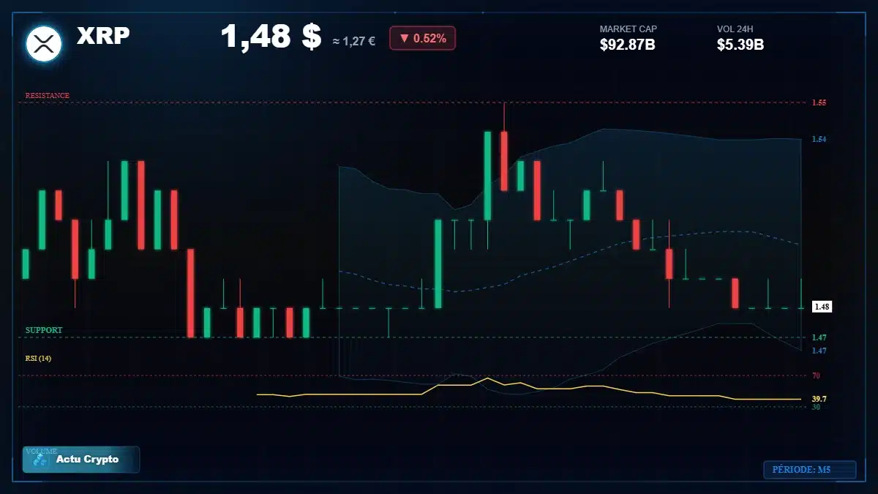The width and height of the screenshot is (878, 494).
Task: Click the green 1.47 support price label
Action: (x=819, y=337)
